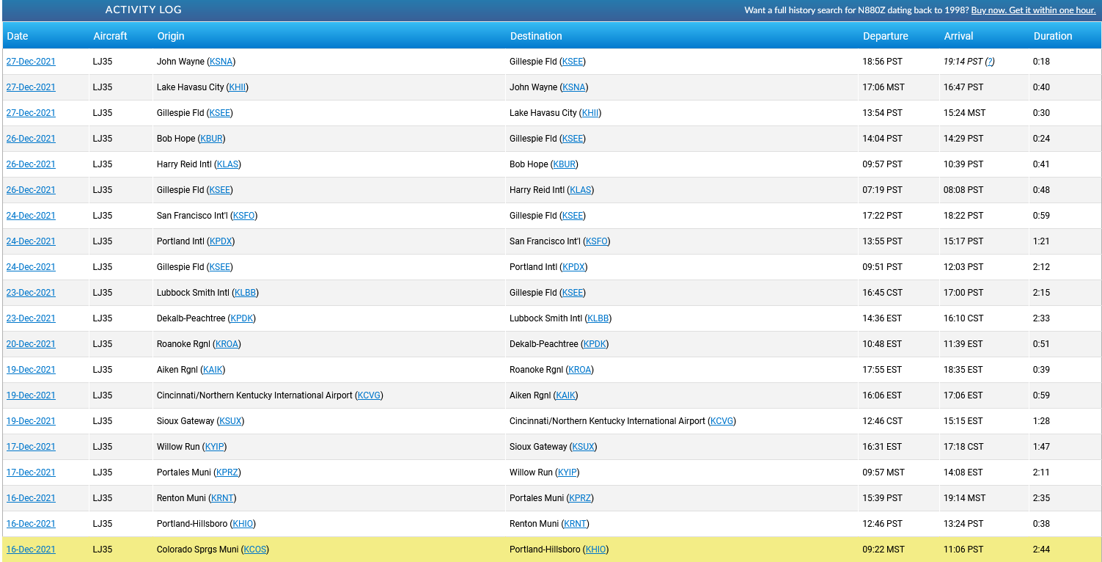
Task: Click the Aircraft column header
Action: click(110, 36)
